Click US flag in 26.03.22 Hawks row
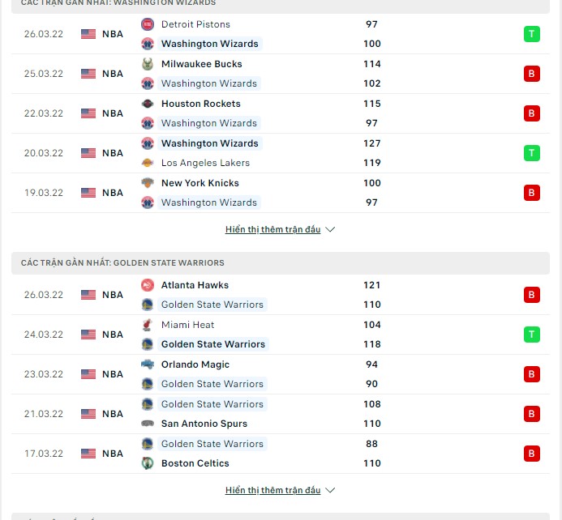This screenshot has height=520, width=562. click(88, 295)
